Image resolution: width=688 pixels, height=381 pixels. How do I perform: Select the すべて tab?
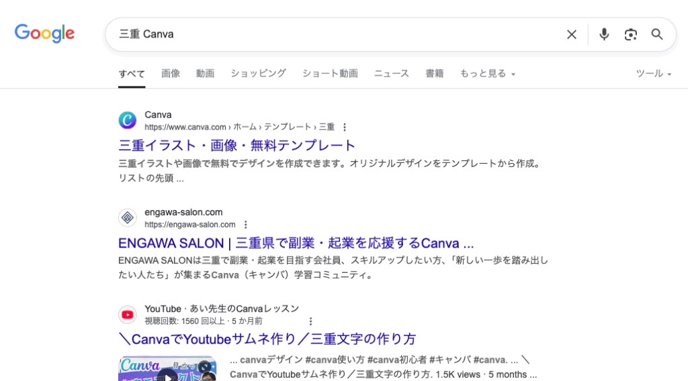coord(132,74)
